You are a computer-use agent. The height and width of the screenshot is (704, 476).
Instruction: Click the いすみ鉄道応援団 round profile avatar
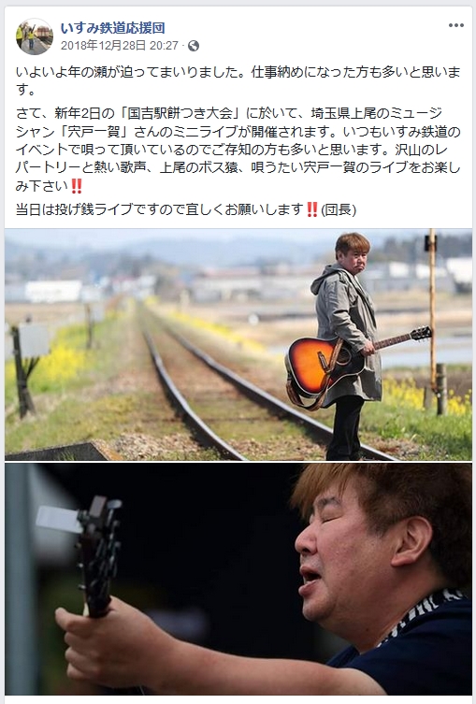(34, 36)
